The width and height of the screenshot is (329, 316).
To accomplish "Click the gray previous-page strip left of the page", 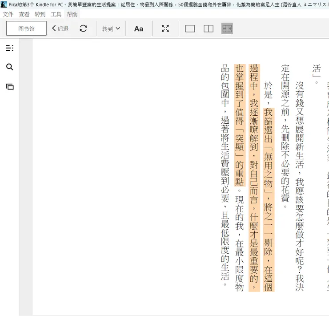I will point(26,177).
